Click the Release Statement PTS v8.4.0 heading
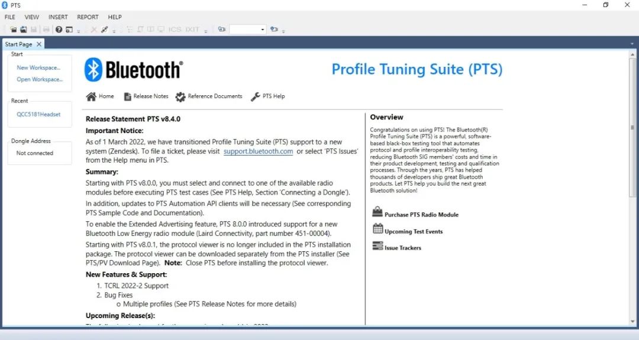 pos(133,119)
